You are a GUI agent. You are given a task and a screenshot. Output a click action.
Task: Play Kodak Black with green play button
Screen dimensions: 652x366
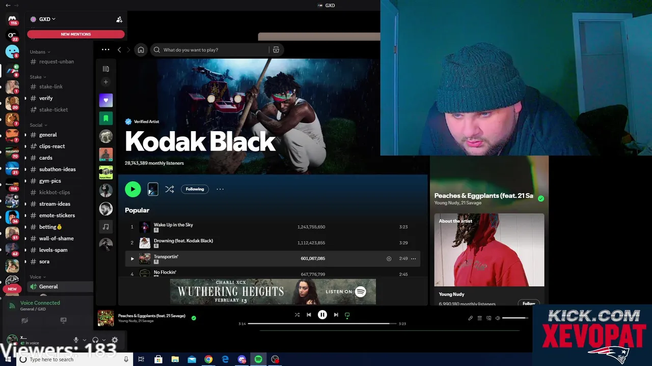tap(133, 189)
